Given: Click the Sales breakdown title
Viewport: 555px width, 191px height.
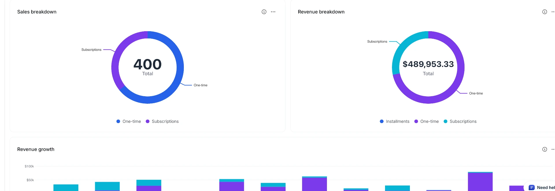Looking at the screenshot, I should [37, 12].
